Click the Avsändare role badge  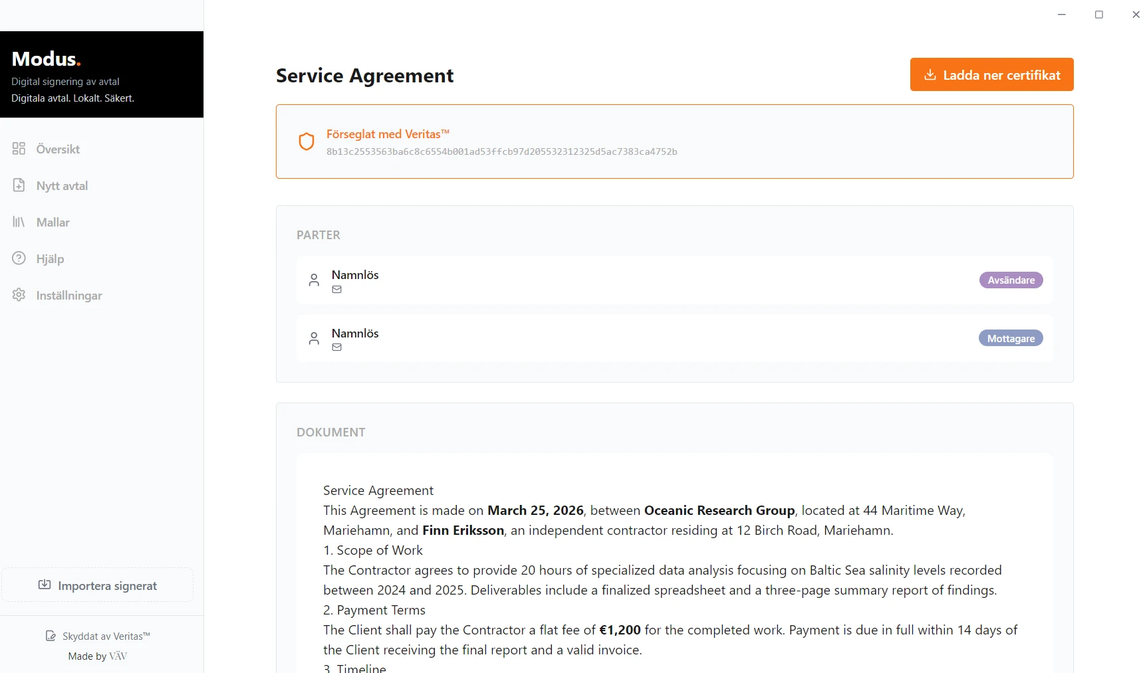click(x=1011, y=280)
